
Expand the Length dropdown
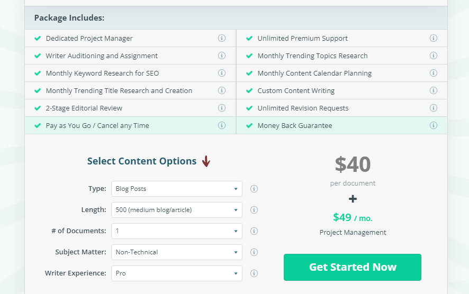click(x=177, y=210)
